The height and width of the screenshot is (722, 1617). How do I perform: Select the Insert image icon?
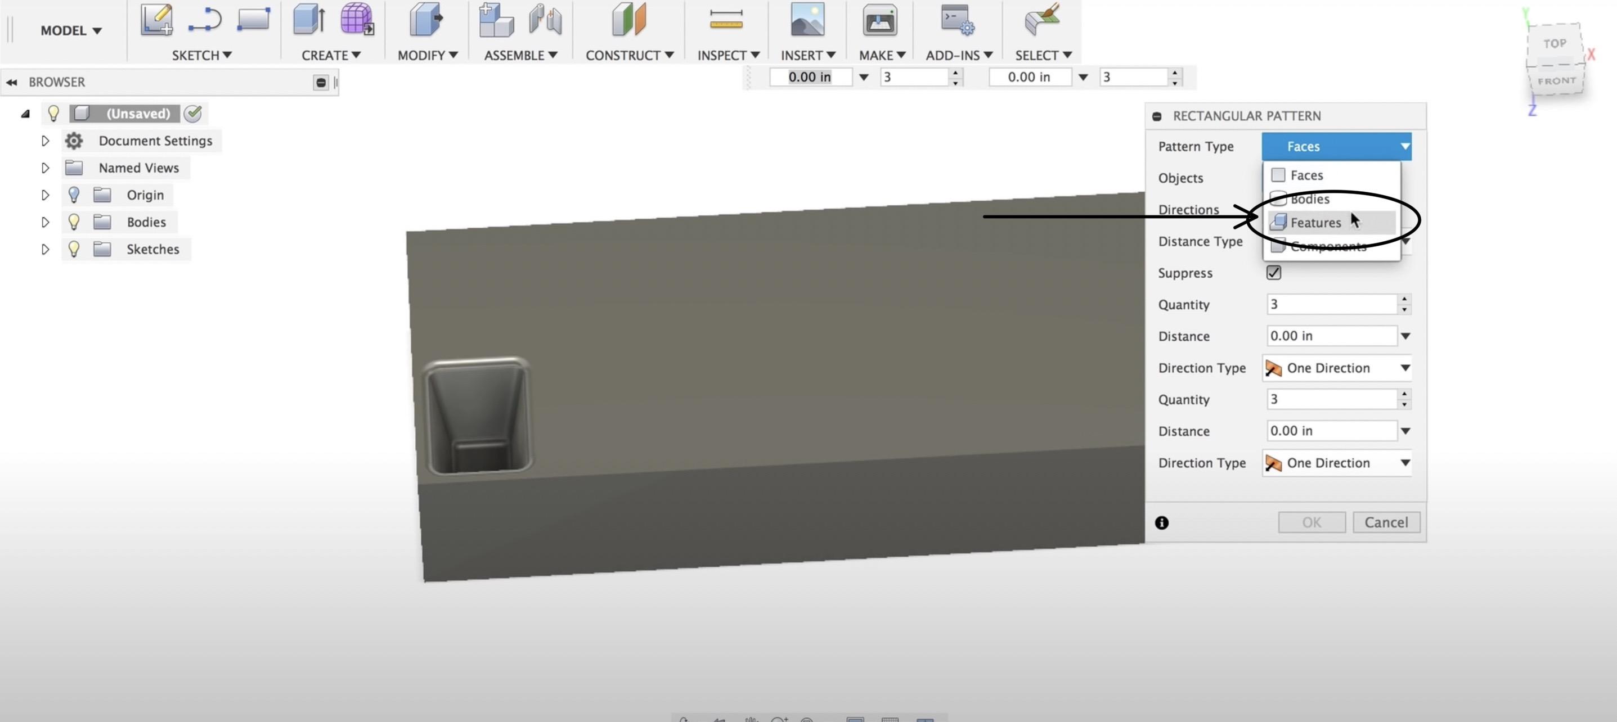[x=807, y=20]
